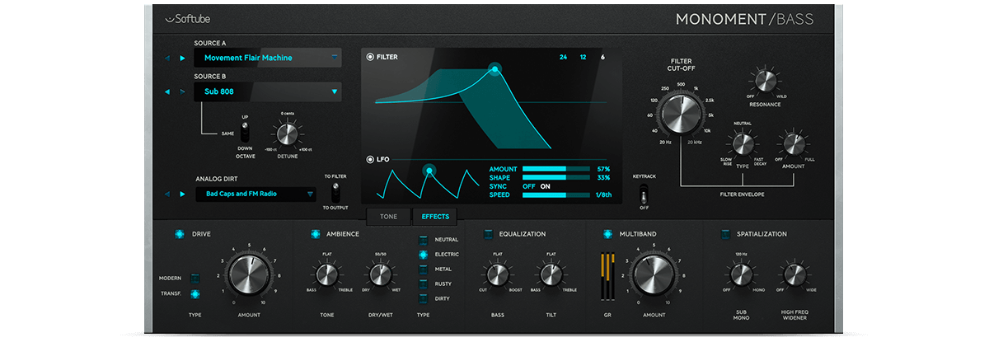The width and height of the screenshot is (989, 356).
Task: Toggle the LFO power button
Action: [x=370, y=159]
